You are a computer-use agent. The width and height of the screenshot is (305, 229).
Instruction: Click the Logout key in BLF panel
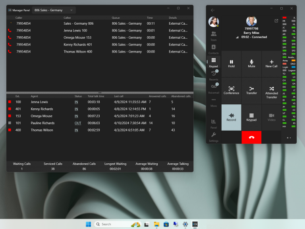coord(292,70)
